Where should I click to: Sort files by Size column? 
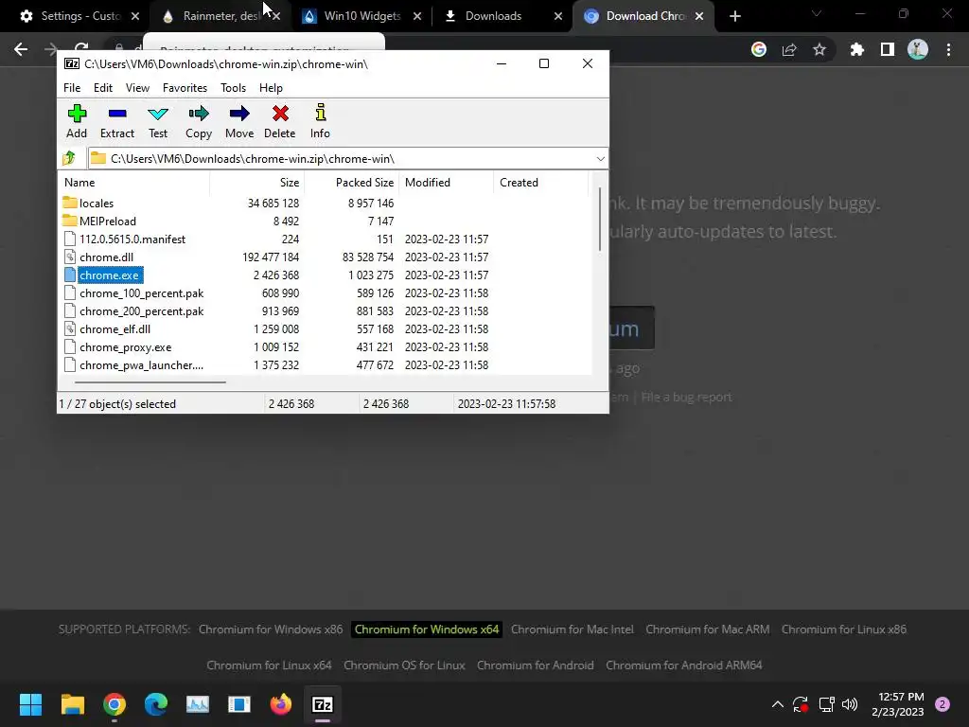point(257,183)
